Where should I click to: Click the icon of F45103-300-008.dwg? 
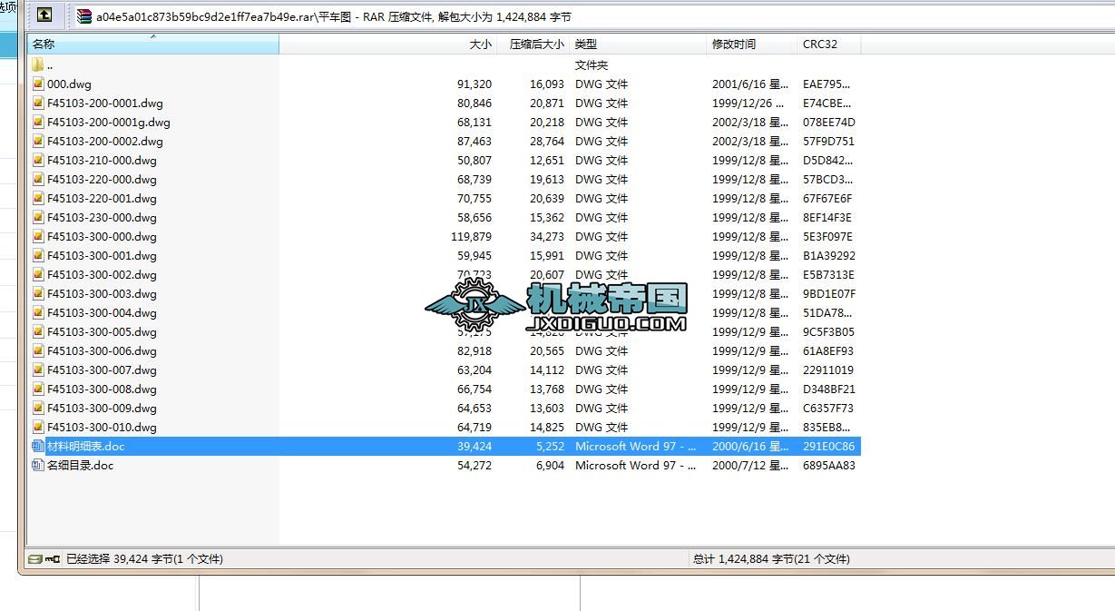38,389
